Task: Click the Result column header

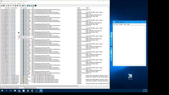Action: point(79,8)
